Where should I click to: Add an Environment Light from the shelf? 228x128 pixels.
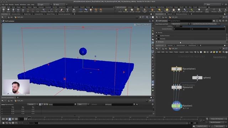pos(167,10)
